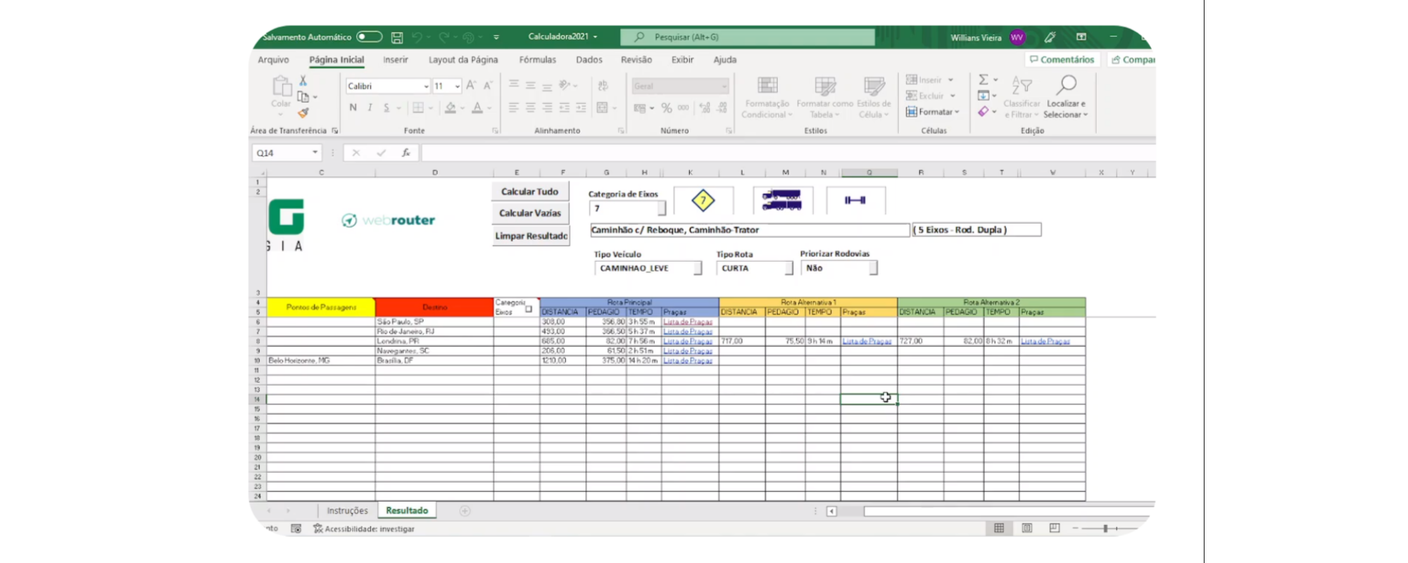Open the Arquivo menu
Viewport: 1408px width, 563px height.
[273, 60]
